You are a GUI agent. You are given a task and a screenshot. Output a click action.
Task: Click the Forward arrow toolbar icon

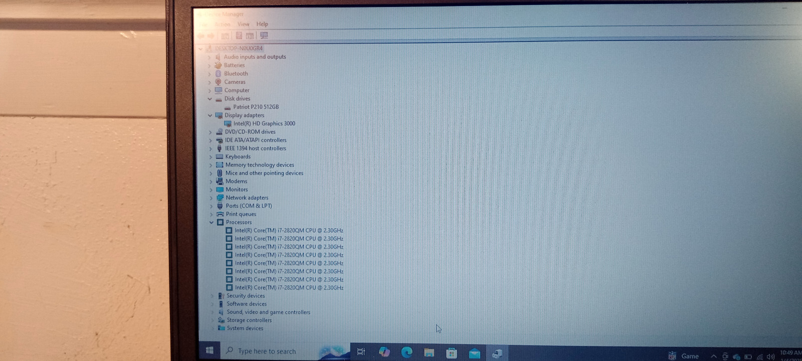211,36
